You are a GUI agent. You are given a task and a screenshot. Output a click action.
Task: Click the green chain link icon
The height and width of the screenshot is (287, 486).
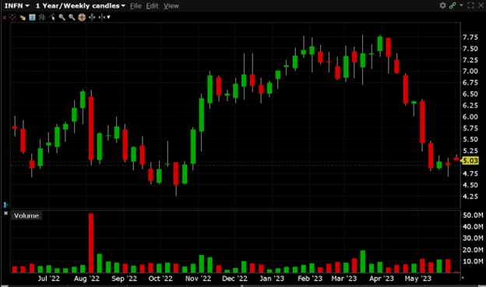[x=453, y=5]
